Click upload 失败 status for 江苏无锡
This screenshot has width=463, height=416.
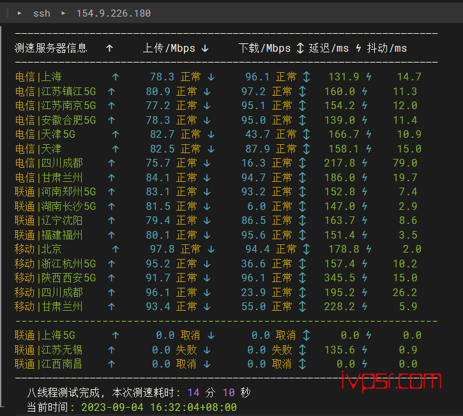tap(186, 350)
